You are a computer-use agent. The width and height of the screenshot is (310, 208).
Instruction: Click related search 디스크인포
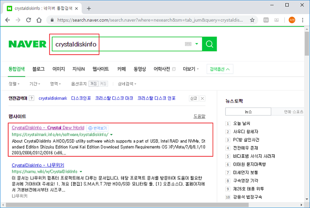click(81, 98)
